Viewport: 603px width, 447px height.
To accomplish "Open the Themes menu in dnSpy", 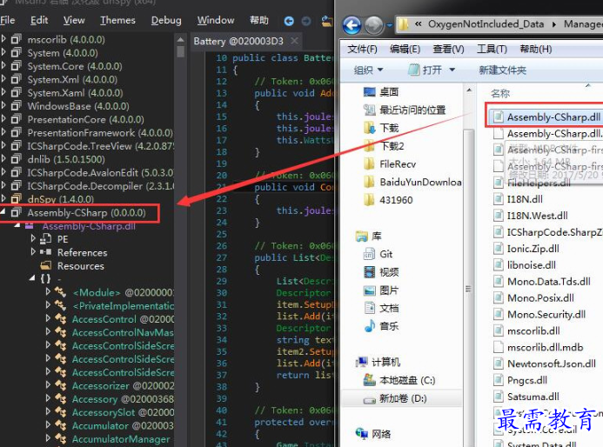I will [x=117, y=20].
